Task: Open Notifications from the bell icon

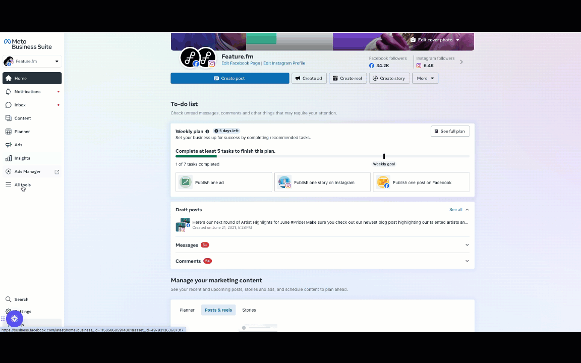Action: click(9, 91)
